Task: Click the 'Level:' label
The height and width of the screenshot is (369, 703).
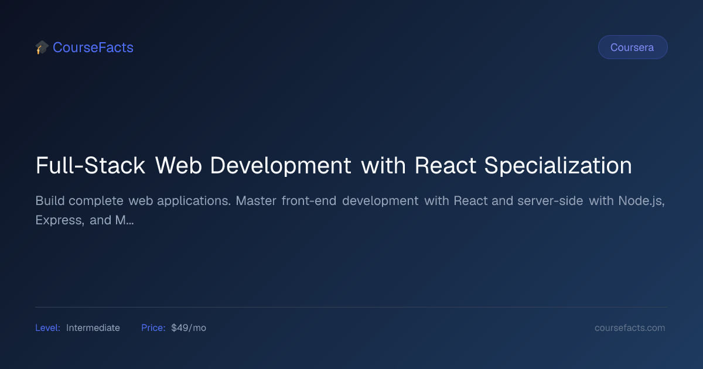Action: coord(47,328)
